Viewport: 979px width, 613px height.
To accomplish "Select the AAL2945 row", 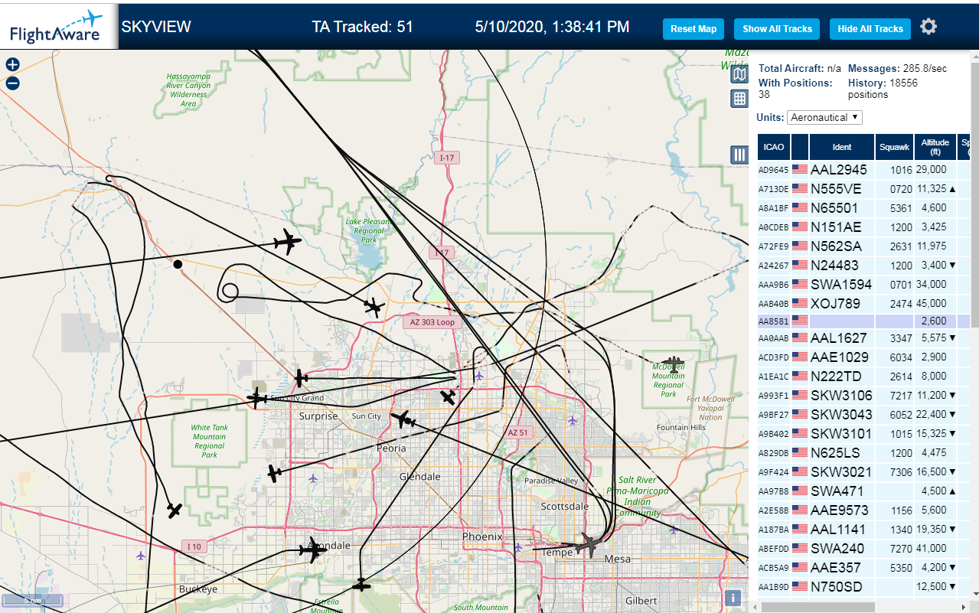I will point(863,170).
